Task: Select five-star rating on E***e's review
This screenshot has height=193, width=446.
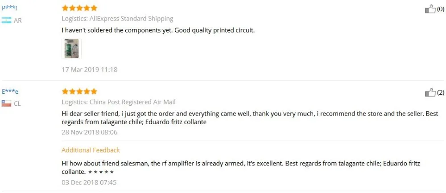Action: [79, 91]
